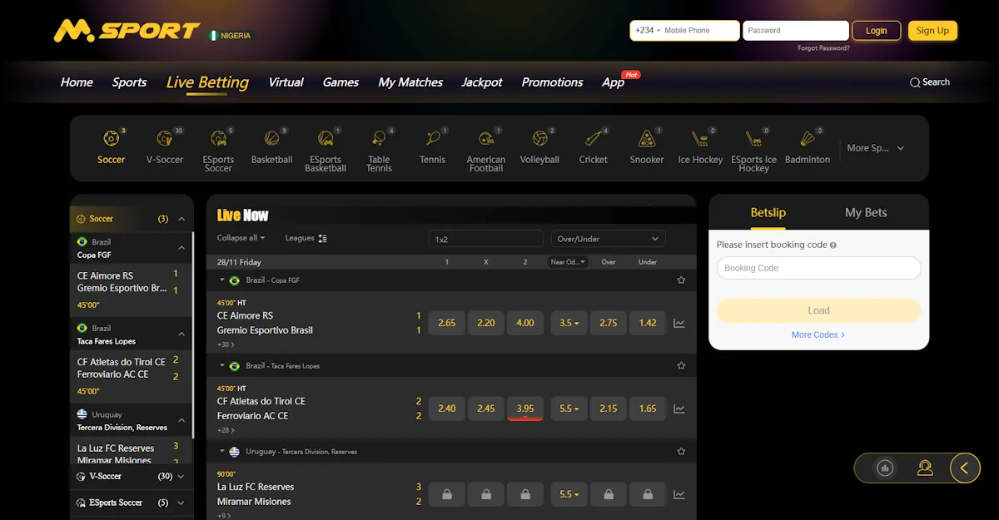The width and height of the screenshot is (999, 520).
Task: Open customer support via headset icon
Action: tap(925, 468)
